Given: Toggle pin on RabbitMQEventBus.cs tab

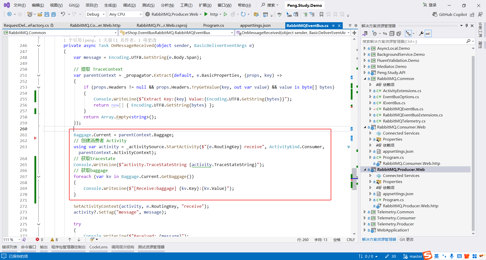Looking at the screenshot, I should 333,25.
